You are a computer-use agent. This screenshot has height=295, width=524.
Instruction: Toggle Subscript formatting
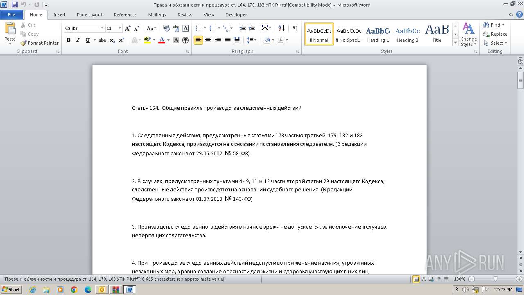112,40
